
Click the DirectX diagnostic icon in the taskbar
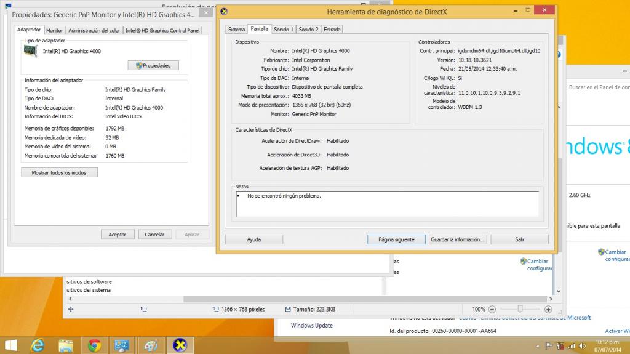pos(180,345)
